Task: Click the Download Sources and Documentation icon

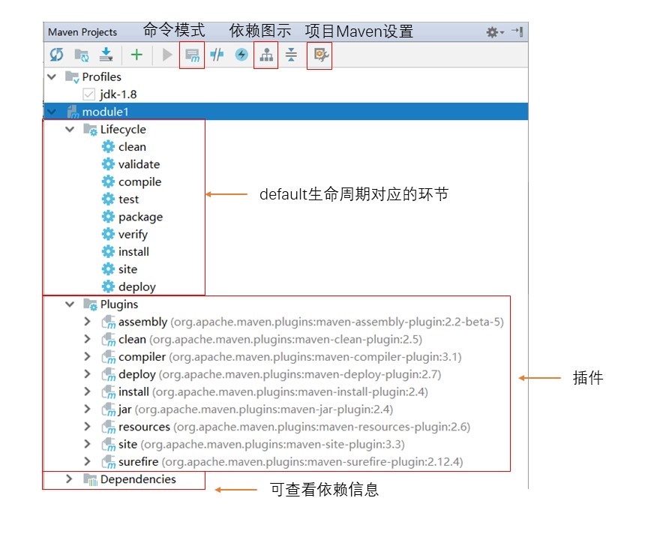Action: [x=106, y=55]
